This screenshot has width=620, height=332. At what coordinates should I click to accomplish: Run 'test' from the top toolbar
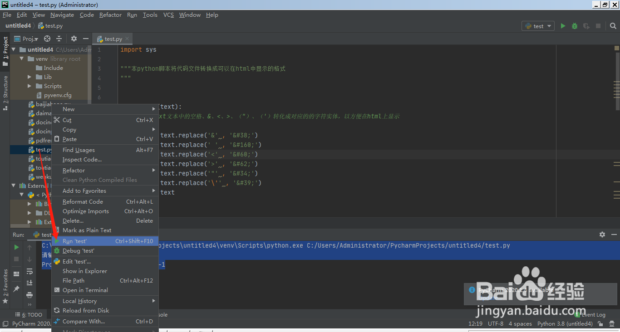click(x=563, y=26)
